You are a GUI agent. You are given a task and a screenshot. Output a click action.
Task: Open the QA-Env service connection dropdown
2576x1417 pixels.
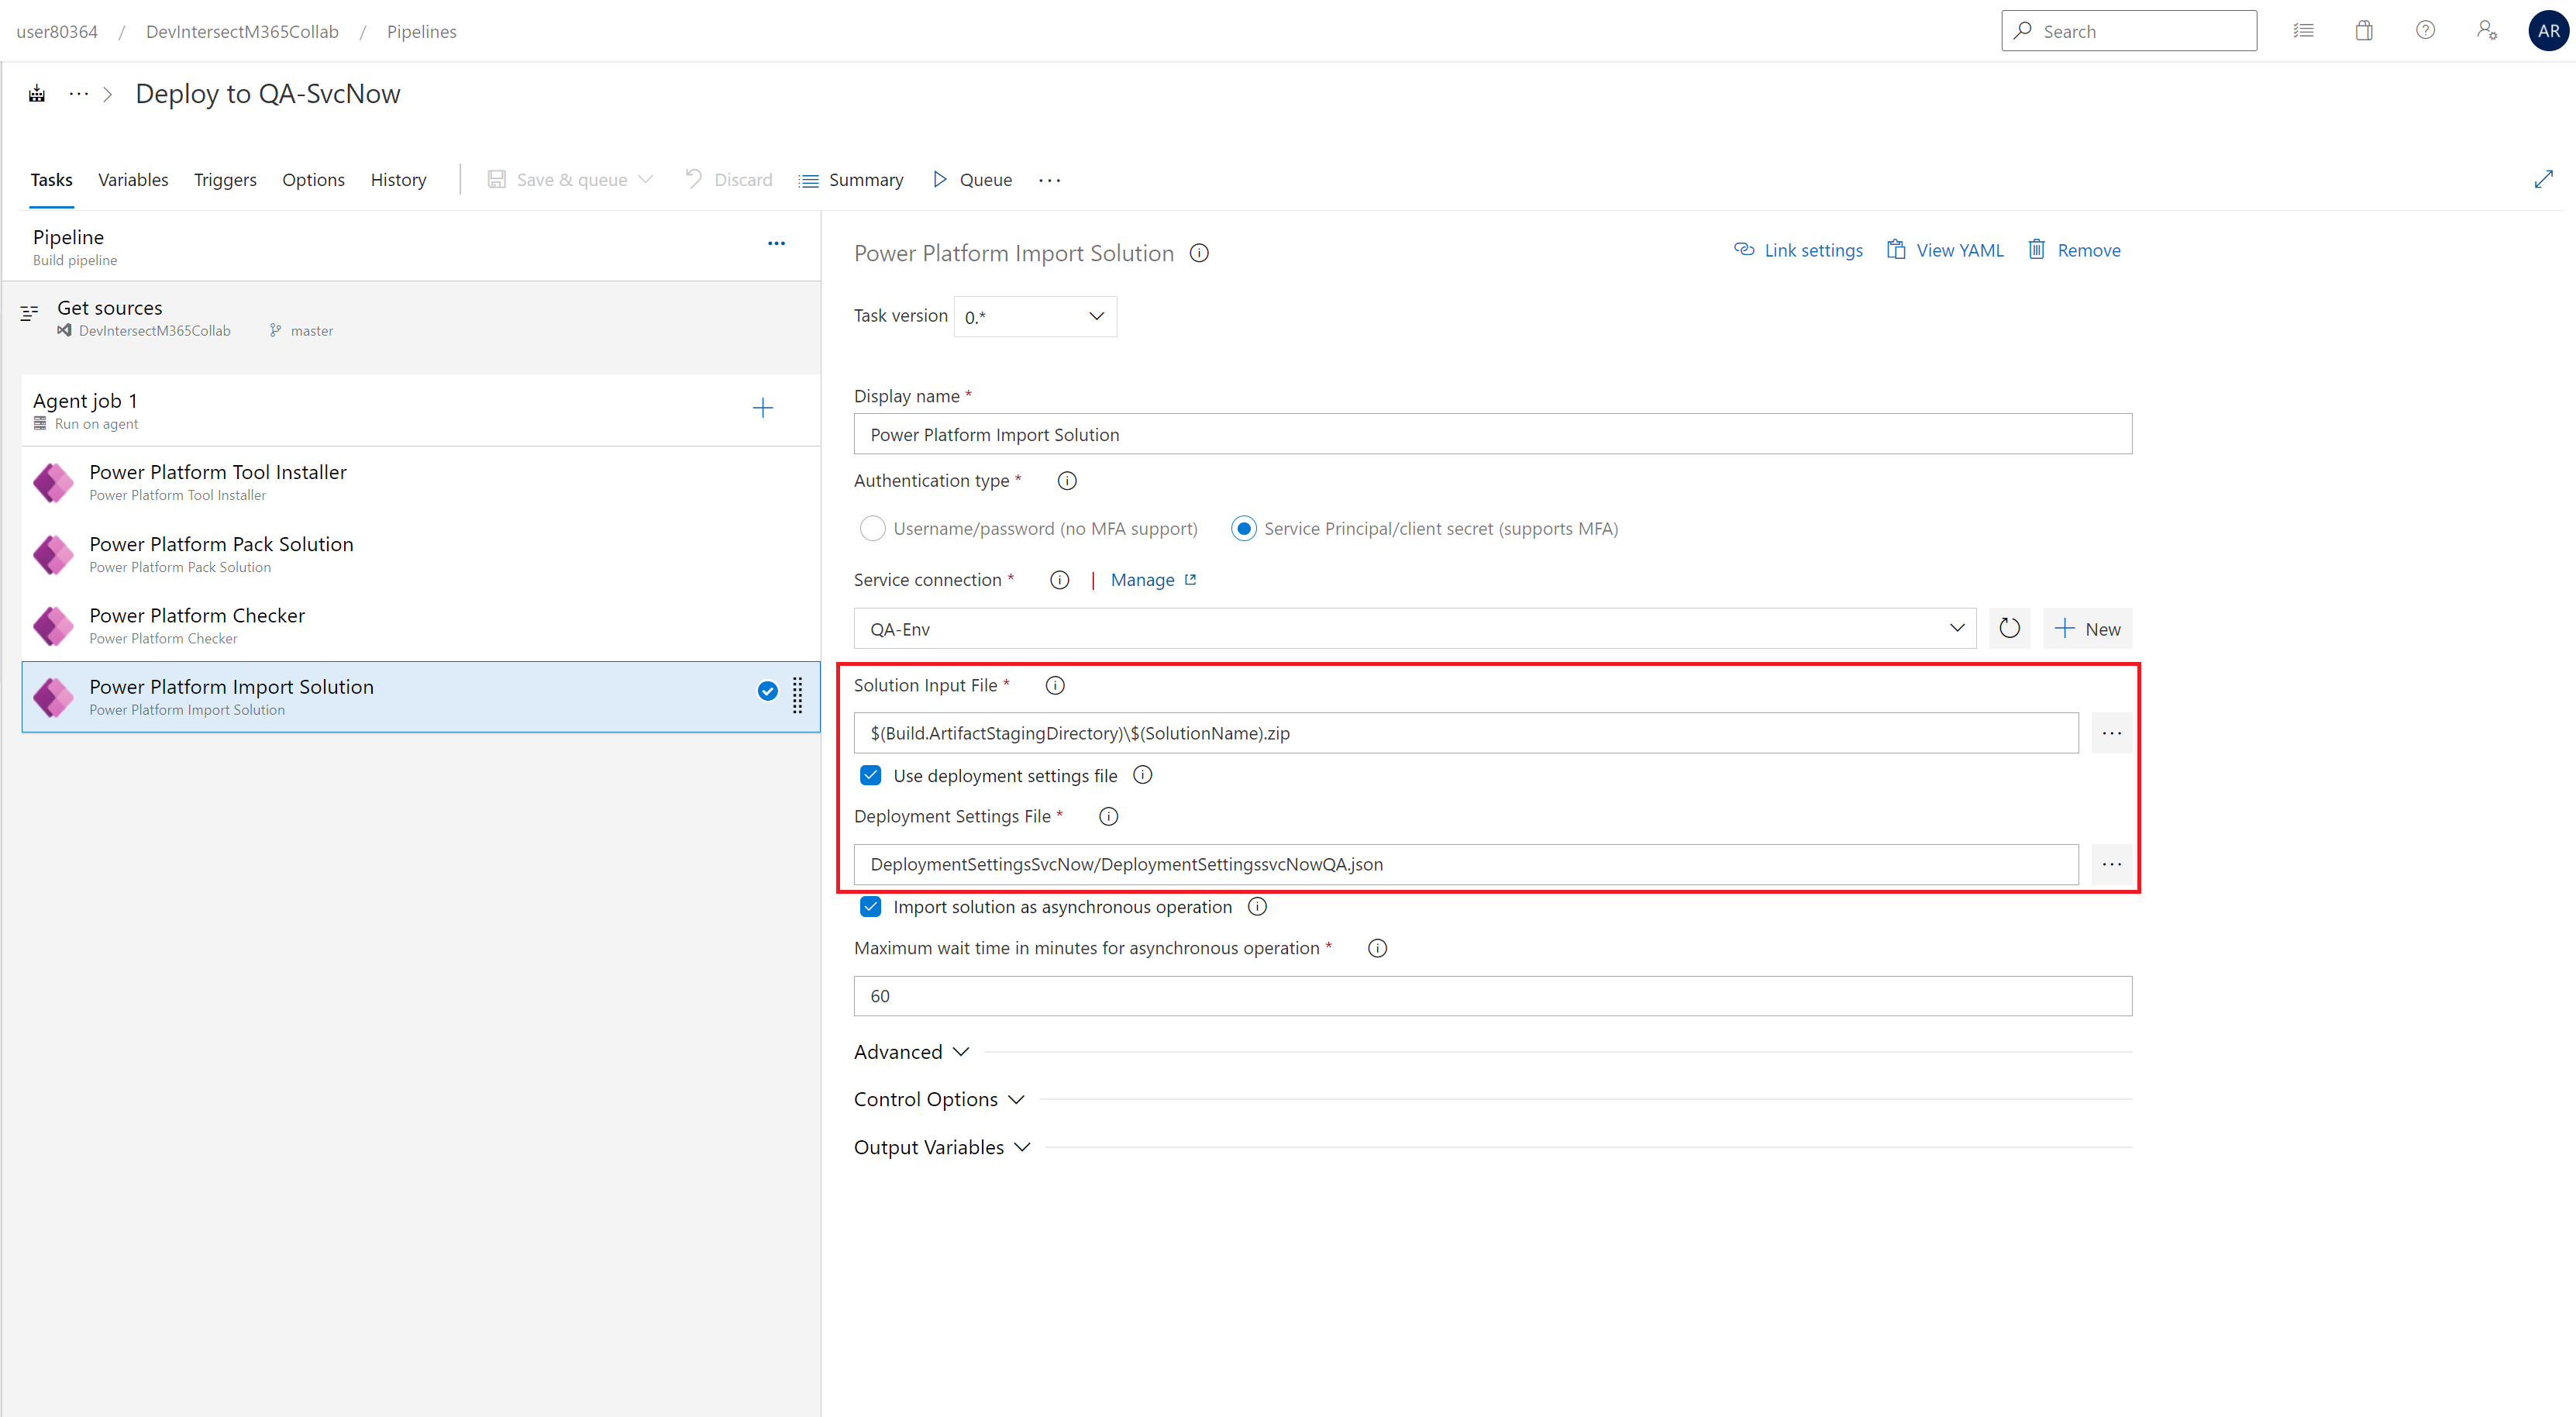point(1414,629)
